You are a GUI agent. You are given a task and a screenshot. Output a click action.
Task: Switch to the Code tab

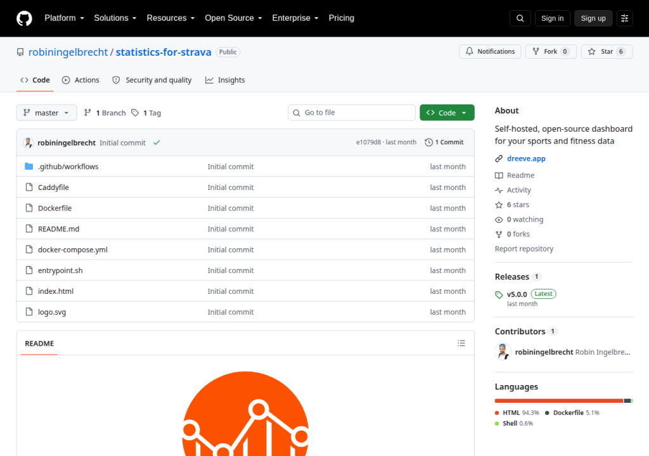click(35, 80)
